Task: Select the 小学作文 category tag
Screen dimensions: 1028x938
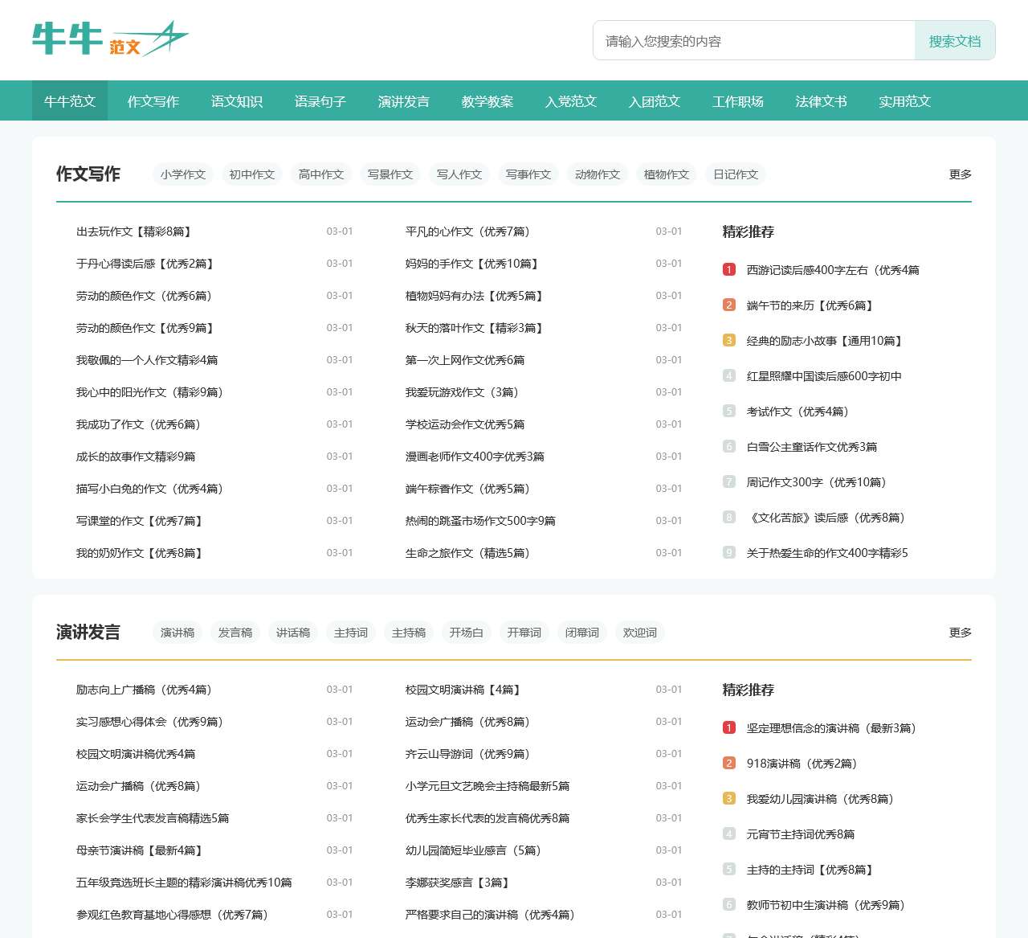Action: [x=183, y=174]
